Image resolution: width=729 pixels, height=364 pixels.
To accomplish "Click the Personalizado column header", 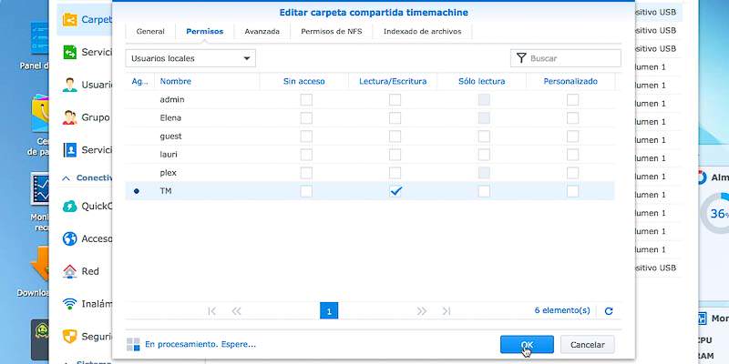I will pos(570,81).
